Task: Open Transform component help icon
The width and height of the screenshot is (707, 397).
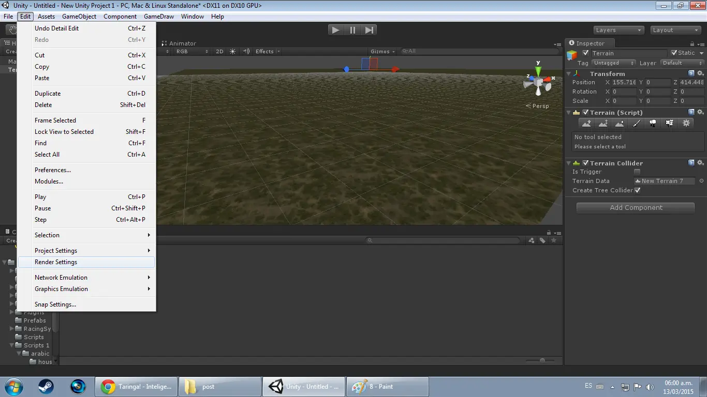Action: pos(691,73)
